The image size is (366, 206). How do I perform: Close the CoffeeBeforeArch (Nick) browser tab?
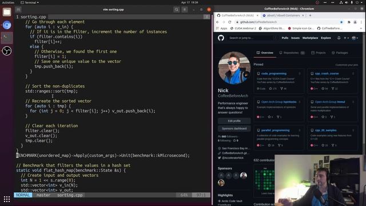point(257,15)
